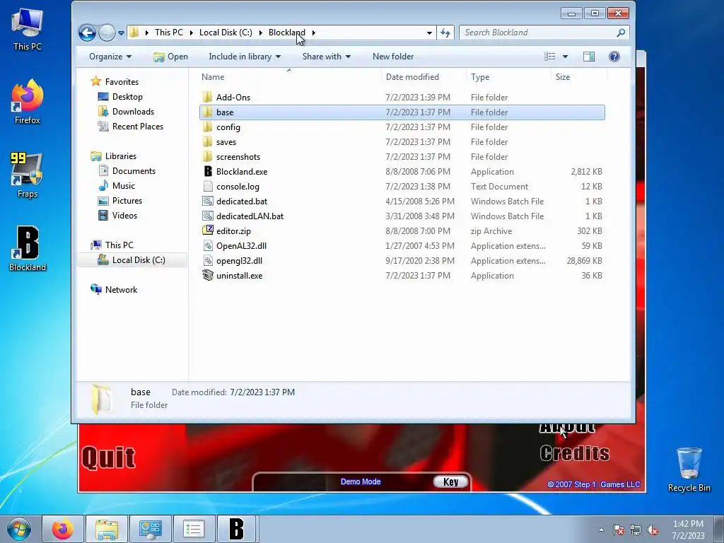The width and height of the screenshot is (724, 543).
Task: Open the address bar history dropdown
Action: (429, 33)
